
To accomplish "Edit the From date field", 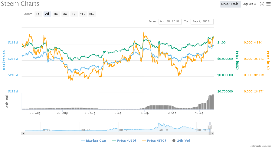I will click(170, 21).
